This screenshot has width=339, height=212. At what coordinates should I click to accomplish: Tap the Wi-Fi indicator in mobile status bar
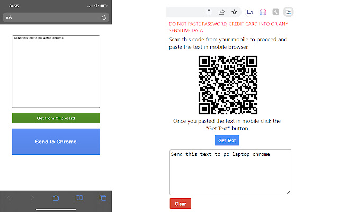[x=96, y=6]
